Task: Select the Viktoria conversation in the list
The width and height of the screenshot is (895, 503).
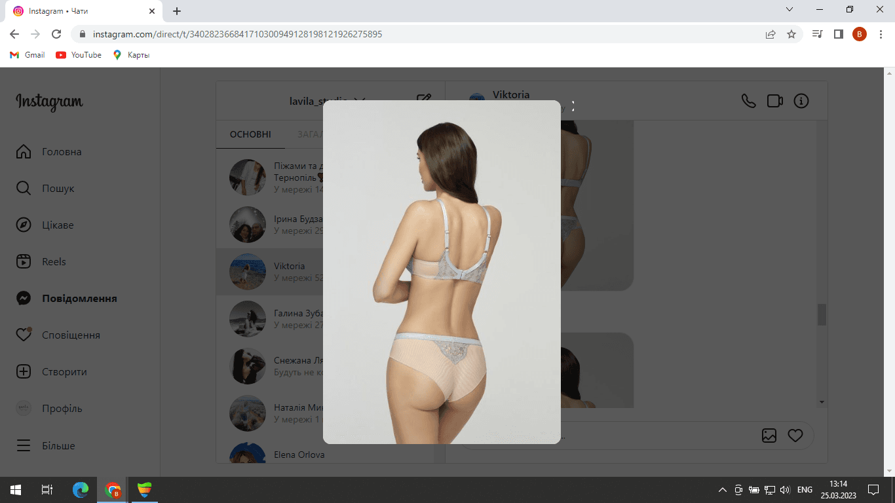Action: (325, 272)
